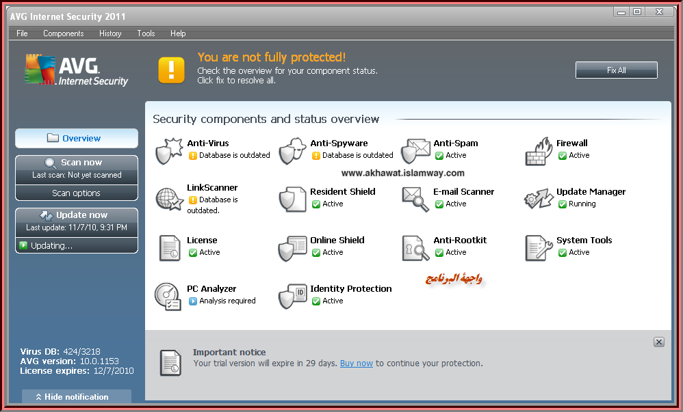Click the green play icon beside Updating
Image resolution: width=683 pixels, height=412 pixels.
pyautogui.click(x=23, y=245)
